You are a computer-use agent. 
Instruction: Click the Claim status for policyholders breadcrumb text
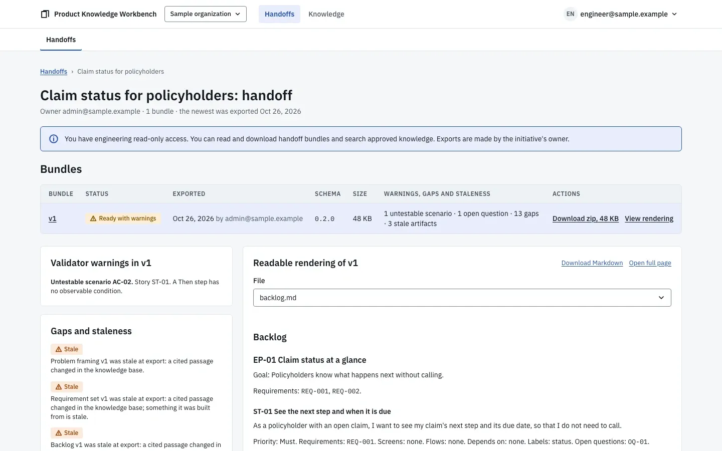pos(120,72)
